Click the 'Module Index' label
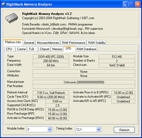The image size is (142, 138). tap(16, 128)
